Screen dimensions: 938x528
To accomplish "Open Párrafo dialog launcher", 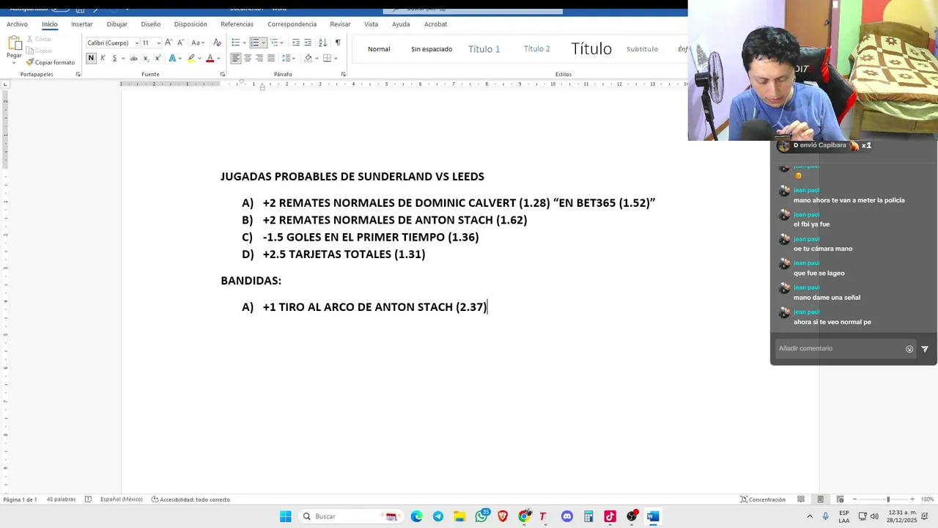I will [x=343, y=74].
